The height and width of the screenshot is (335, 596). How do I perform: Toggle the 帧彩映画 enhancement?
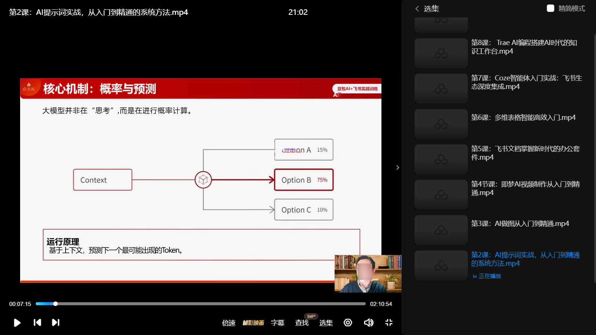coord(253,323)
